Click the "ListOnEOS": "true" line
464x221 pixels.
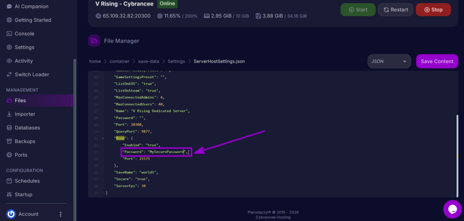[135, 84]
